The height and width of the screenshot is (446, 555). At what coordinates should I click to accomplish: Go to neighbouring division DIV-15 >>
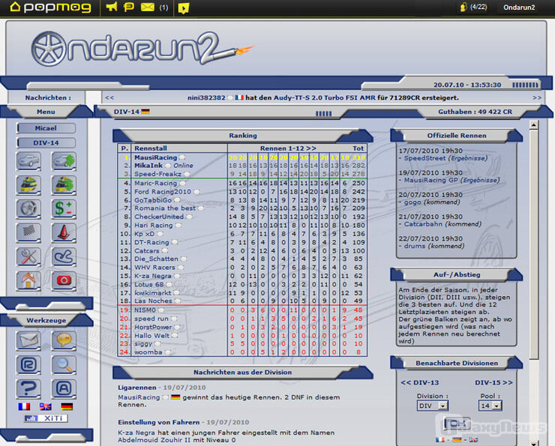coord(493,383)
